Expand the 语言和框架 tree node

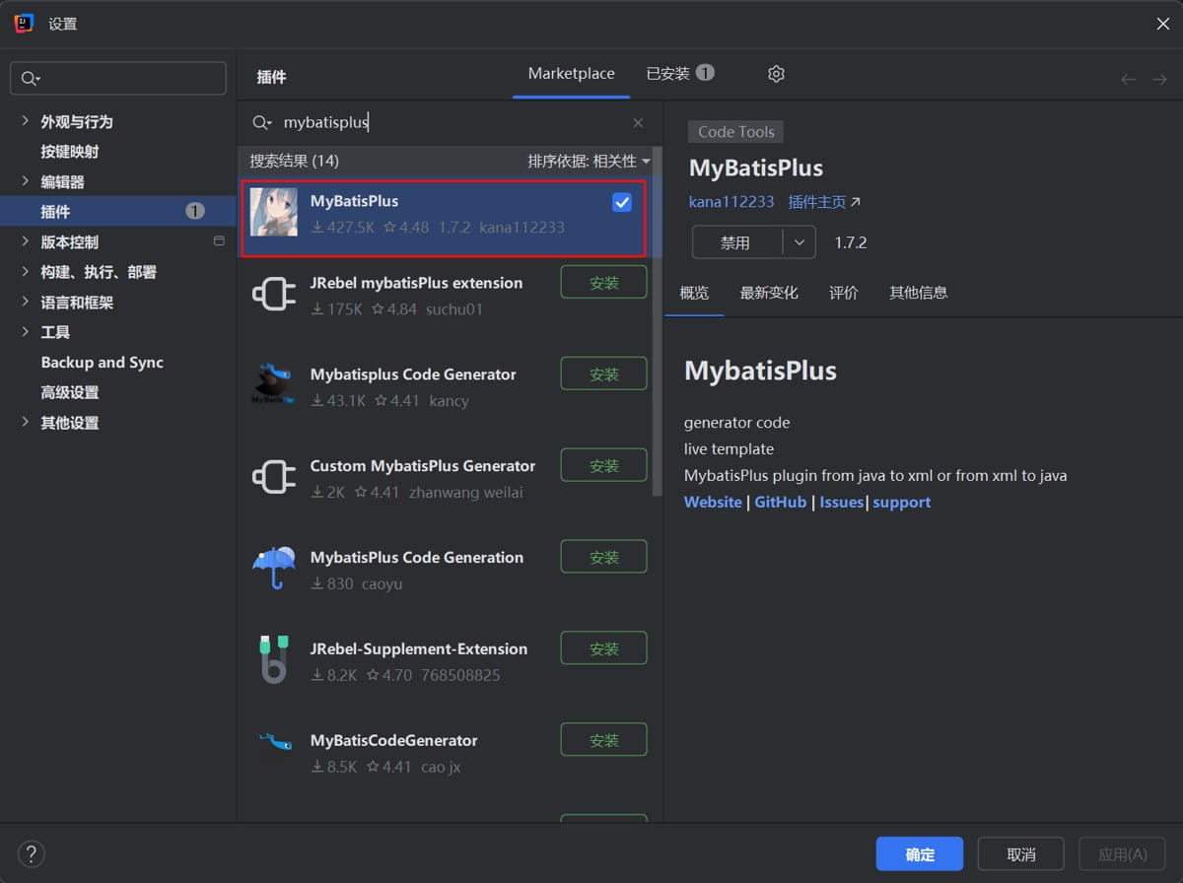(25, 302)
